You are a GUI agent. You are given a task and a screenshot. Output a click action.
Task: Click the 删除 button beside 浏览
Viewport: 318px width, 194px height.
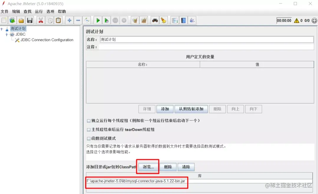(x=168, y=167)
